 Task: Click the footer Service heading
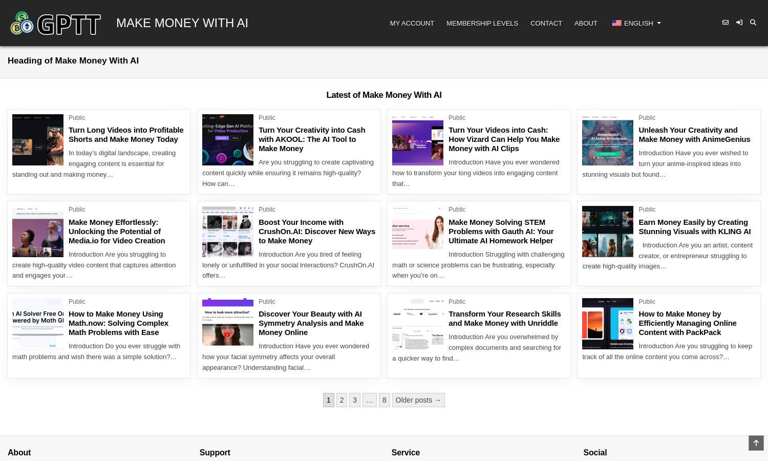406,452
